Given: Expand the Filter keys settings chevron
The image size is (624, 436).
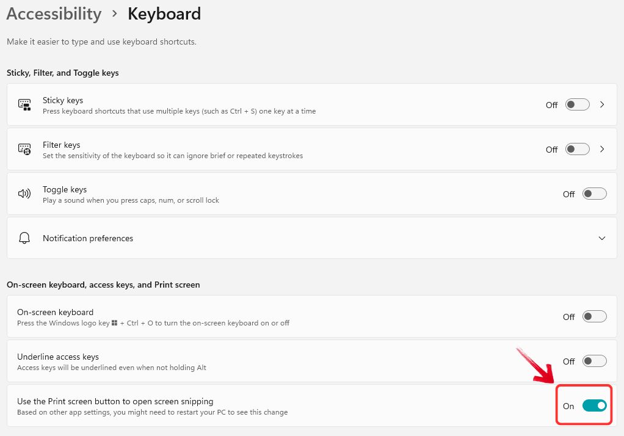Looking at the screenshot, I should 602,149.
